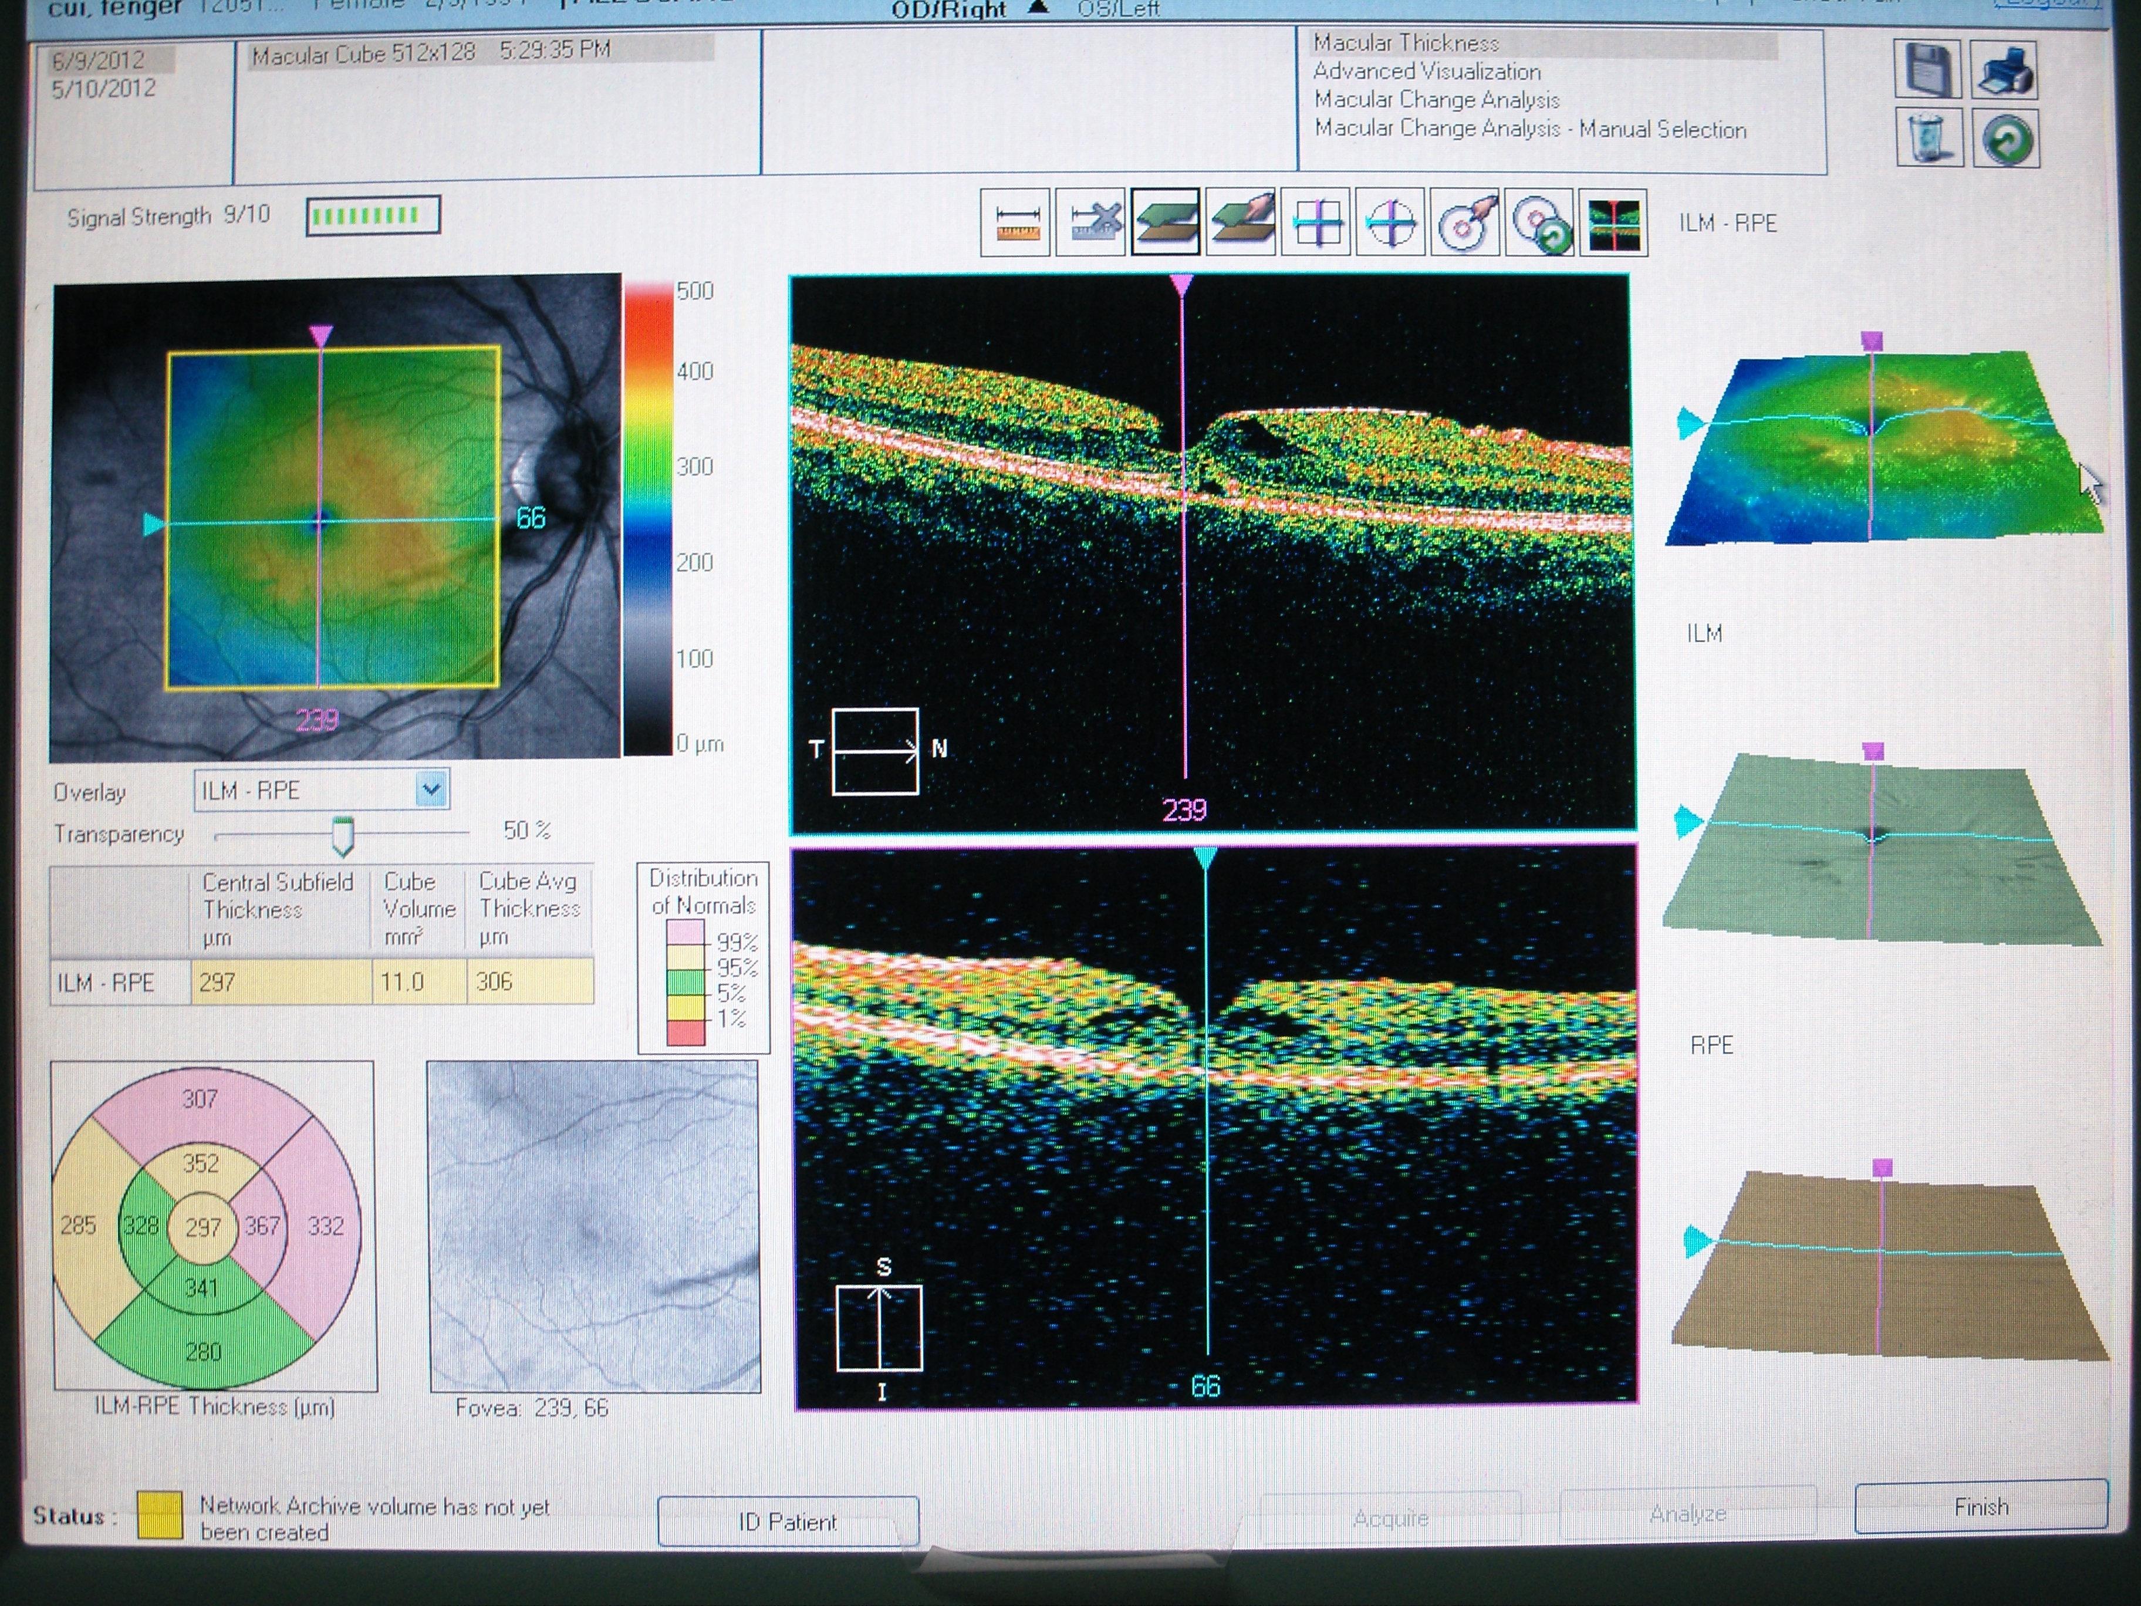This screenshot has width=2141, height=1606.
Task: Toggle the ILM-RPE layer display icon
Action: (x=1166, y=222)
